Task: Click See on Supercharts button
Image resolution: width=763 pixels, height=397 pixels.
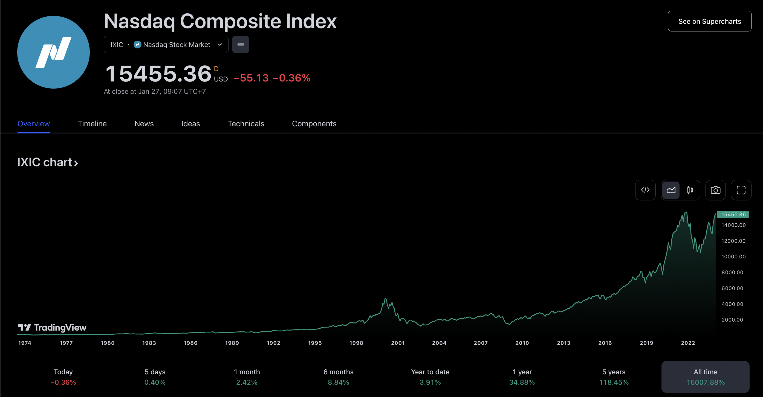Action: tap(709, 21)
